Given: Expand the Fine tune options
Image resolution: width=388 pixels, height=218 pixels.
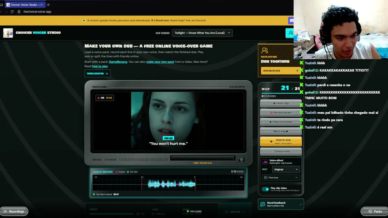Looking at the screenshot, I should tap(281, 178).
